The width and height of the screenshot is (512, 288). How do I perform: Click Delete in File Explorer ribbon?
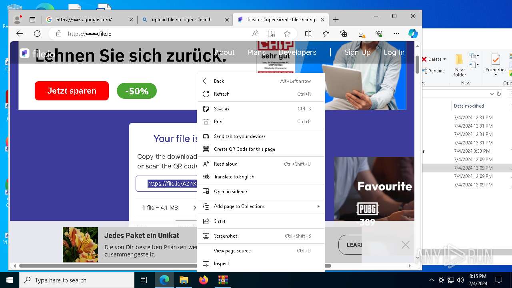tap(434, 59)
